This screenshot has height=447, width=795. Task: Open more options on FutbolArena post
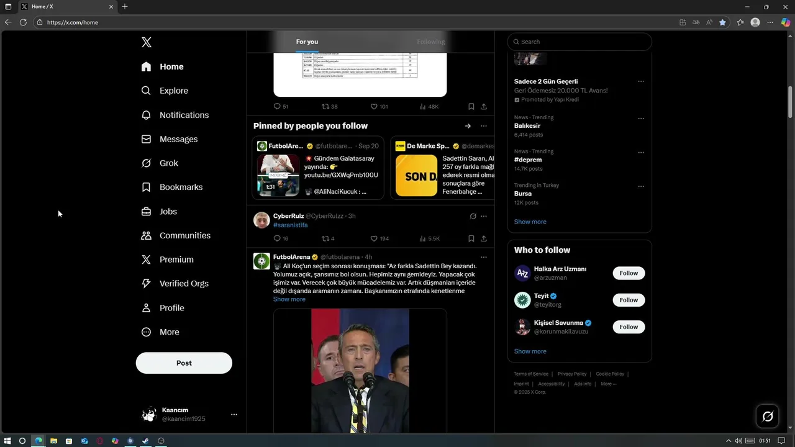pyautogui.click(x=484, y=257)
